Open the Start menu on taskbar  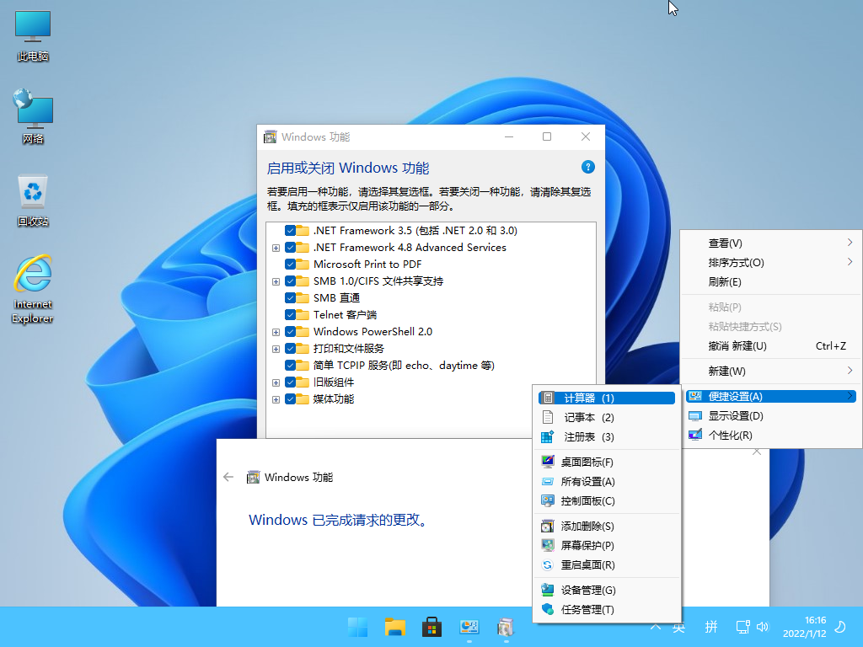point(357,627)
